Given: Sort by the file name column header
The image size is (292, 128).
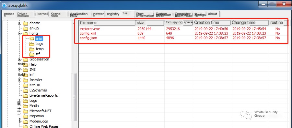Looking at the screenshot, I should tap(107, 23).
